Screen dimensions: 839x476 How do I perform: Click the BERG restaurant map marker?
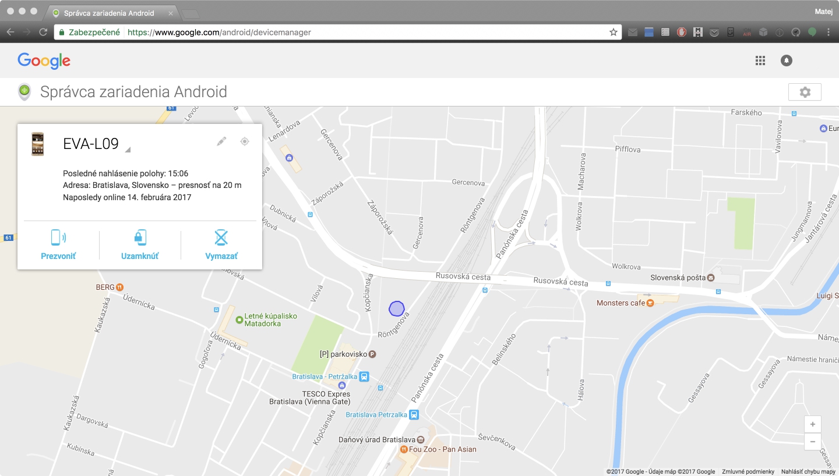point(119,287)
